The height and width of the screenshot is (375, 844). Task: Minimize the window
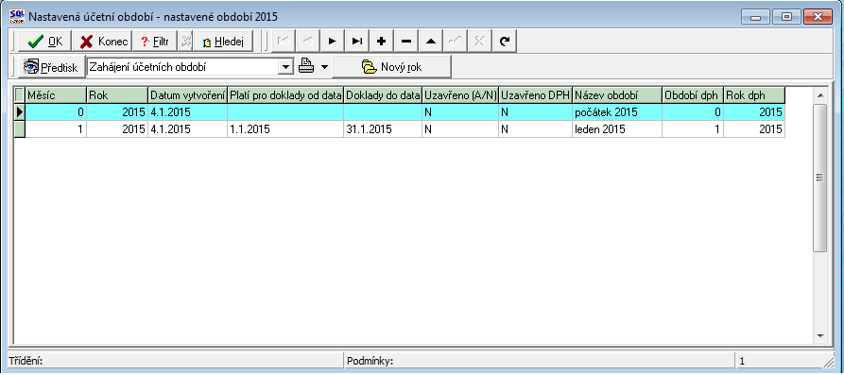(756, 17)
